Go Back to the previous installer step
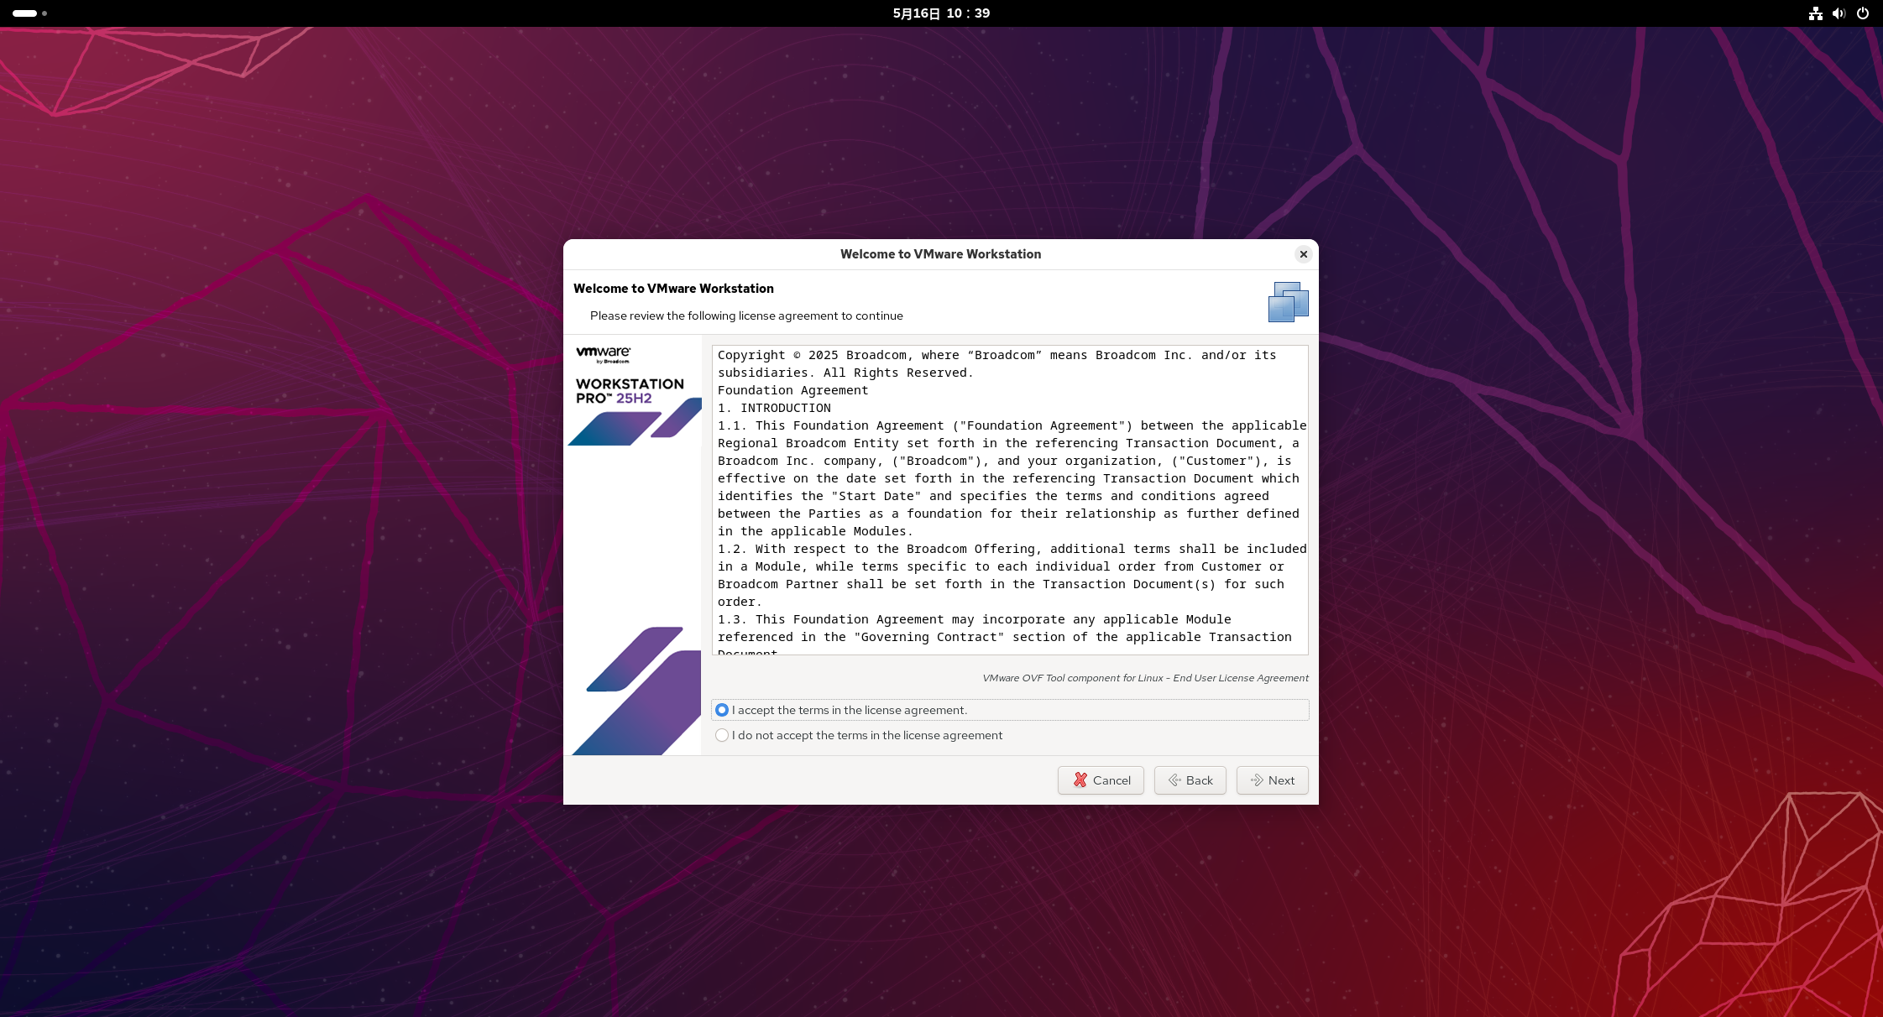Image resolution: width=1883 pixels, height=1017 pixels. [1190, 780]
